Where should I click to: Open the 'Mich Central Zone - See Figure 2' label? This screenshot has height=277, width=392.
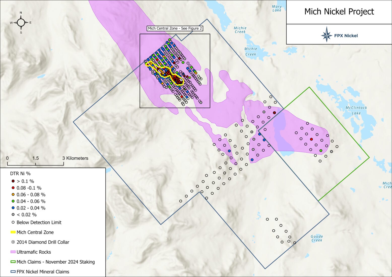(x=175, y=28)
